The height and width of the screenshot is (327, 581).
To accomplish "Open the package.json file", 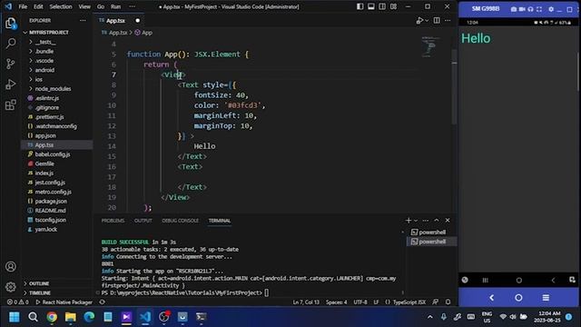I will pyautogui.click(x=51, y=201).
